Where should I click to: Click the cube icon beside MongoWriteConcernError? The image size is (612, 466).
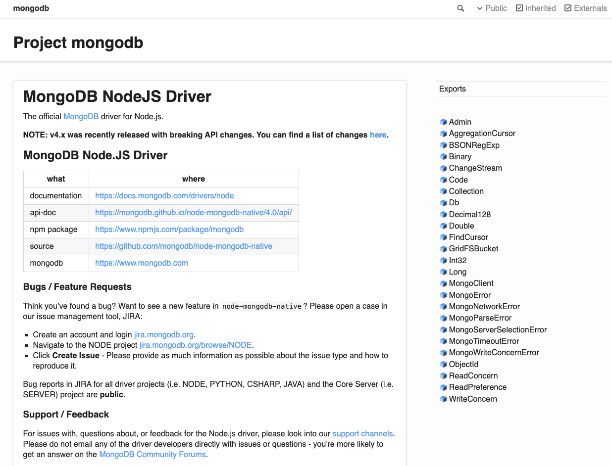click(444, 353)
